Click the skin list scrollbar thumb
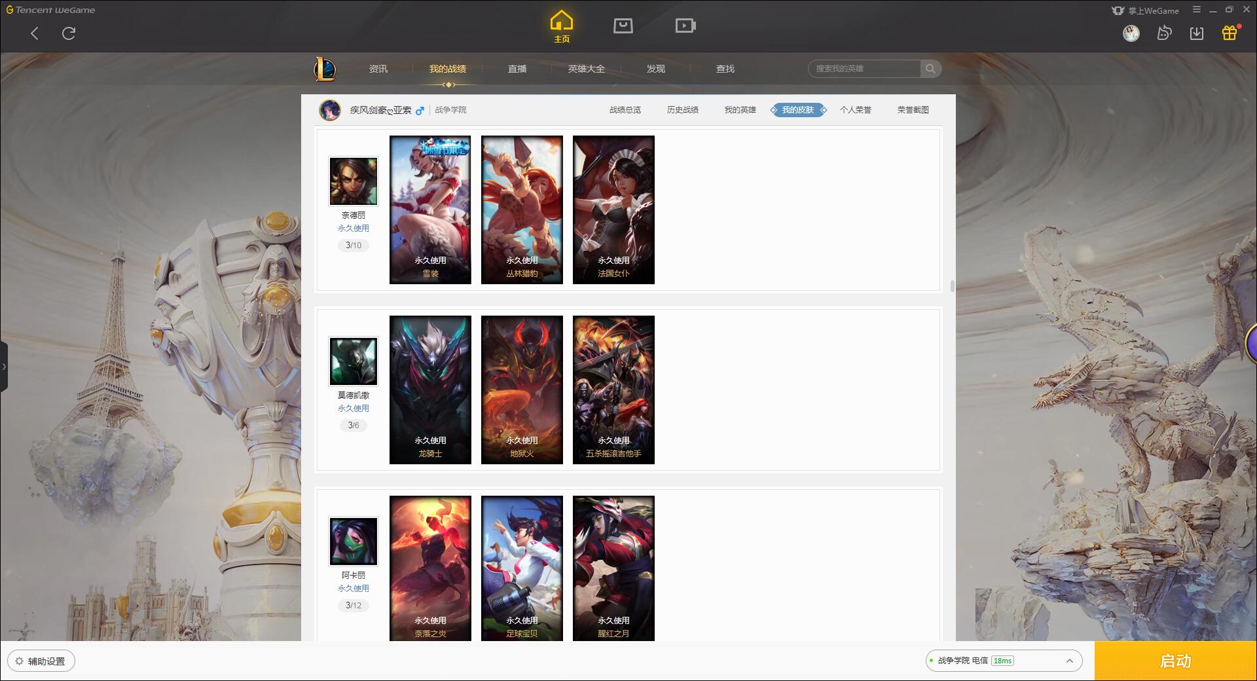Viewport: 1257px width, 681px height. tap(952, 286)
